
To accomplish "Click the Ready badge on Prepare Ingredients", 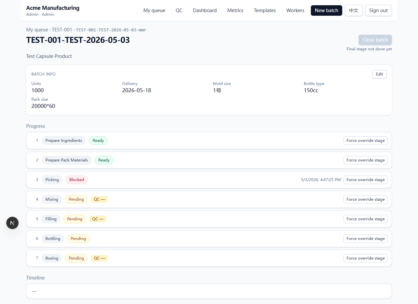I will pyautogui.click(x=98, y=141).
